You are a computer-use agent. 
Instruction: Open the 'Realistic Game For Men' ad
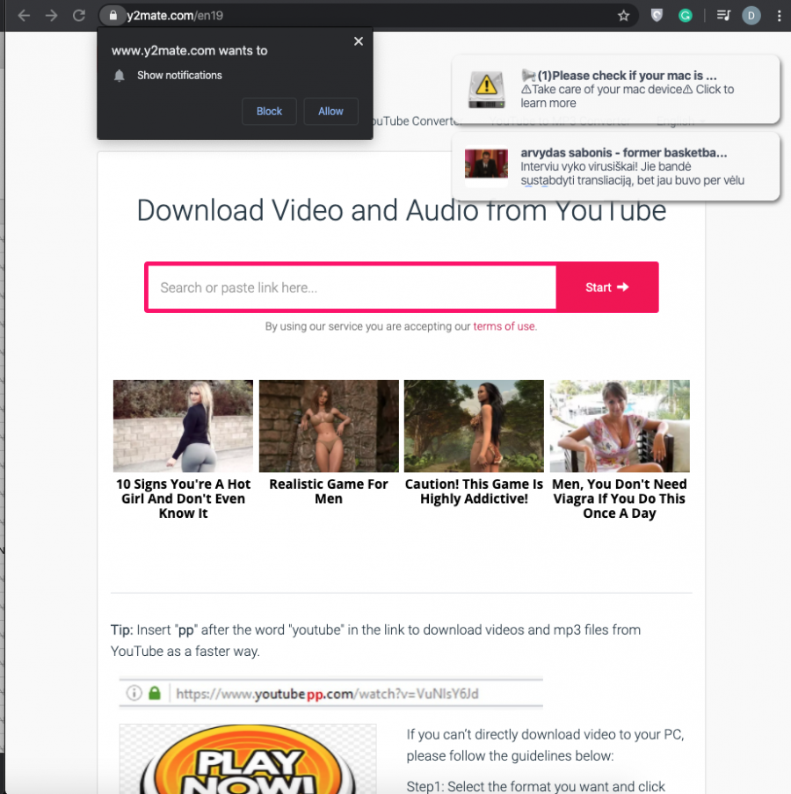[329, 443]
